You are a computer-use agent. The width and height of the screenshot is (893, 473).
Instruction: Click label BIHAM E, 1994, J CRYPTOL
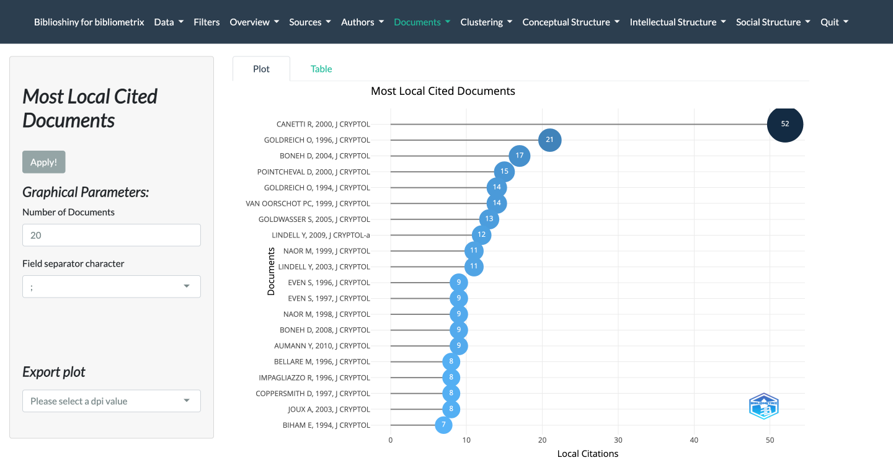click(327, 425)
